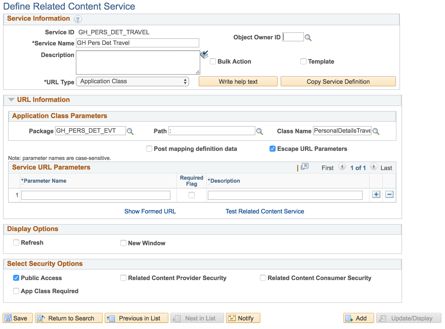Collapse the URL Information section
Image resolution: width=445 pixels, height=329 pixels.
coord(11,100)
